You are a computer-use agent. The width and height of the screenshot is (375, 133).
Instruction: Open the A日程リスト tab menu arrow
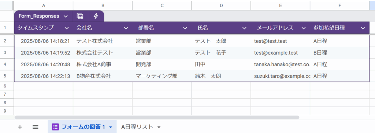[159, 127]
